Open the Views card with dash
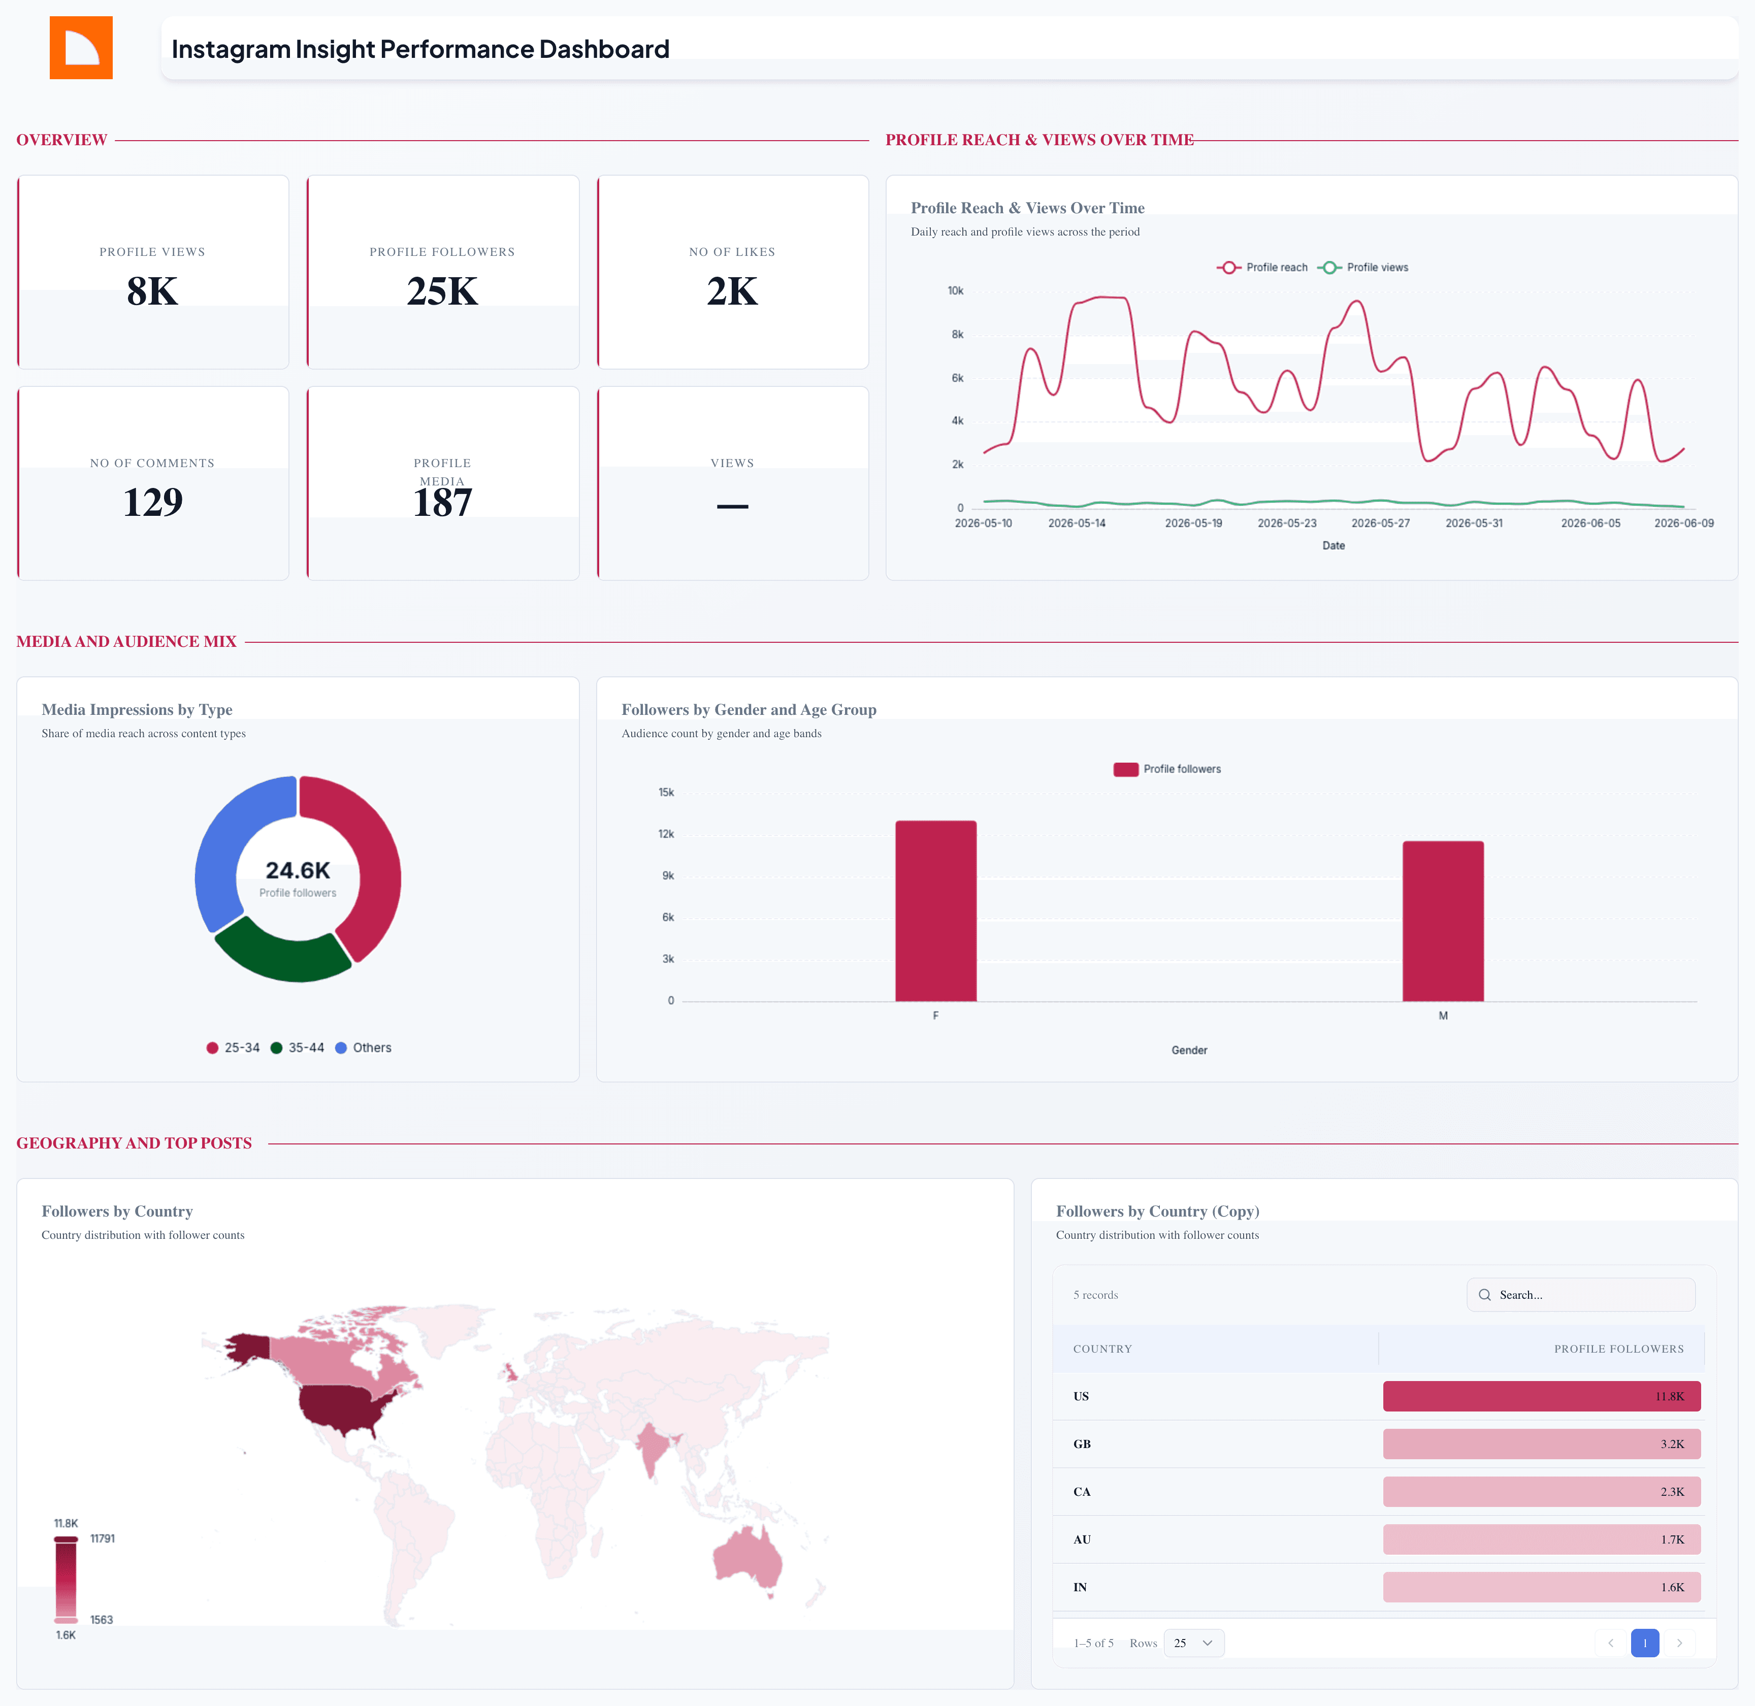The image size is (1755, 1706). coord(732,483)
